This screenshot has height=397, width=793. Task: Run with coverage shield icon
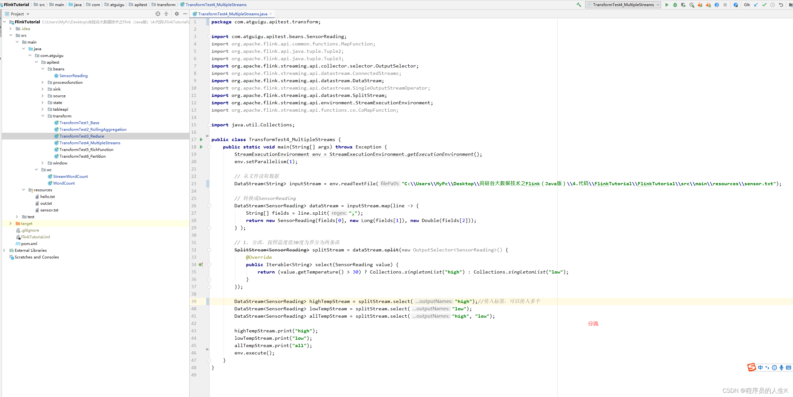pos(683,5)
